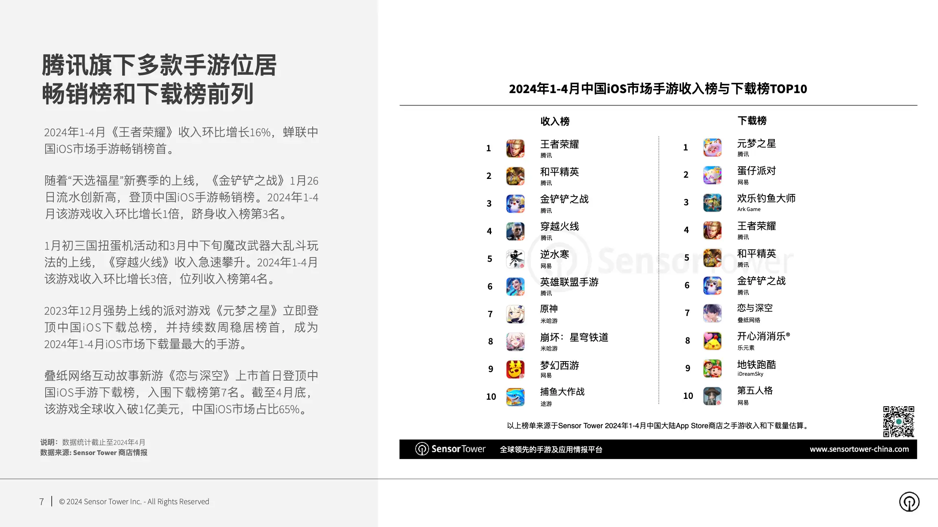Viewport: 938px width, 527px height.
Task: Click the 和平精英 icon in revenue chart
Action: click(515, 176)
